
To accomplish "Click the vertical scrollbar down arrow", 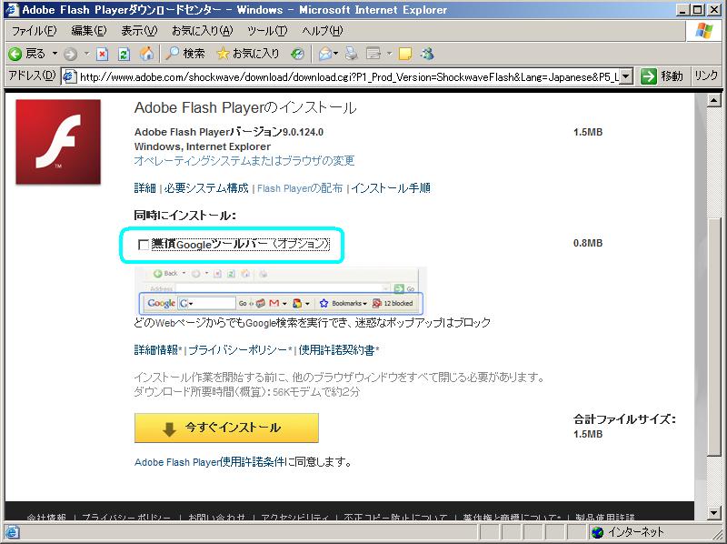I will [714, 513].
